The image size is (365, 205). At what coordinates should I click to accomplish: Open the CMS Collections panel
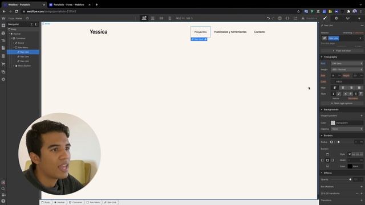(x=3, y=56)
